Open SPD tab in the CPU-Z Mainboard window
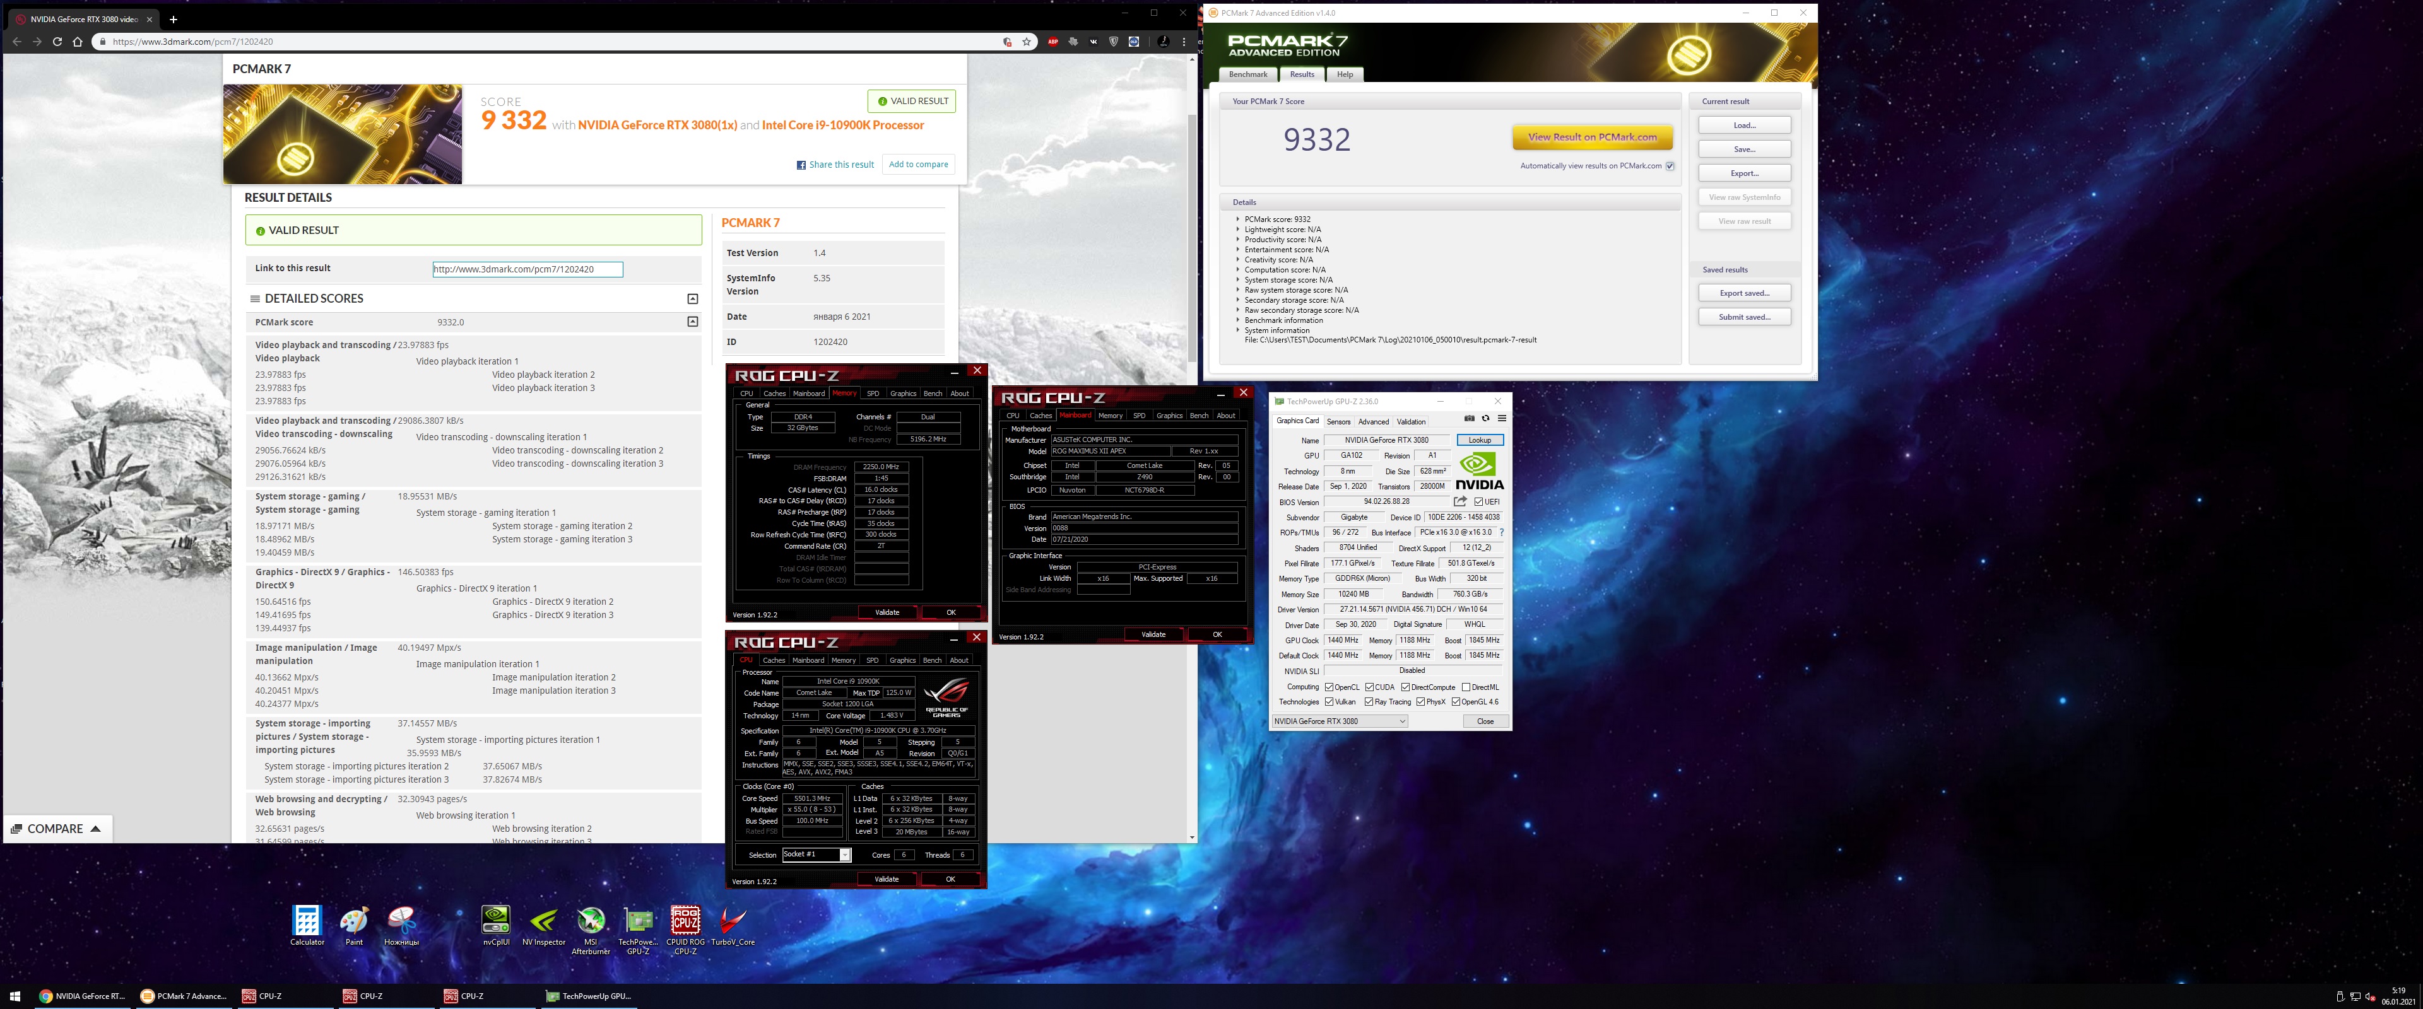 1139,415
